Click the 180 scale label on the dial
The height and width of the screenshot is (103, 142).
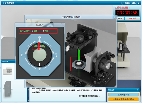pos(40,37)
